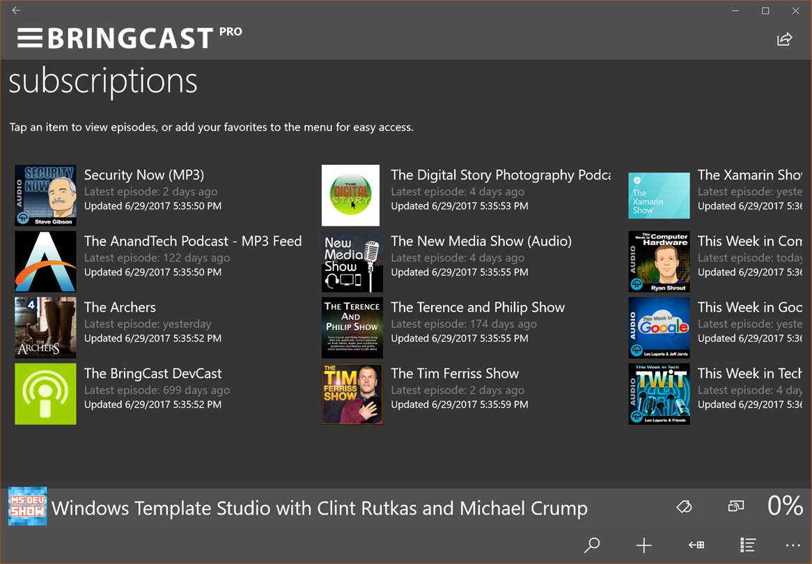Select Security Now (MP3) title
The height and width of the screenshot is (564, 812).
pos(144,175)
